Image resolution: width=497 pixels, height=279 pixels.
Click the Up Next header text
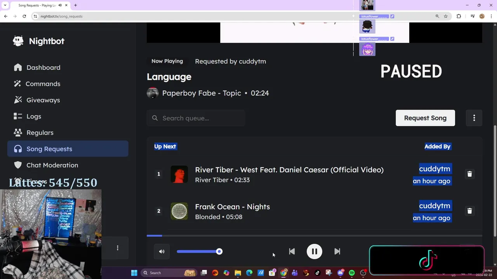tap(165, 146)
